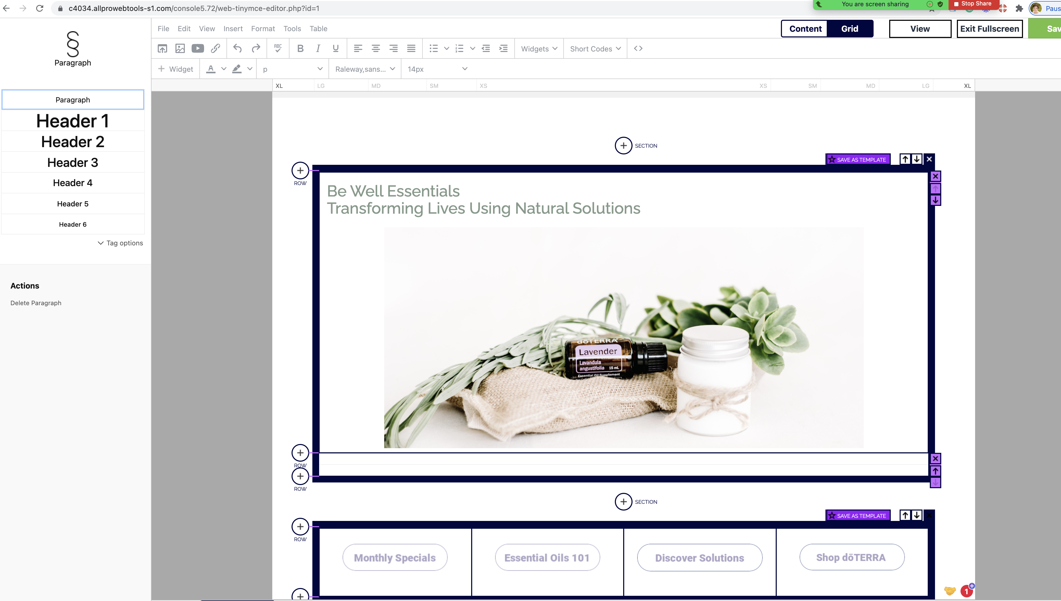The image size is (1061, 601).
Task: Switch editor to Grid mode
Action: click(850, 29)
